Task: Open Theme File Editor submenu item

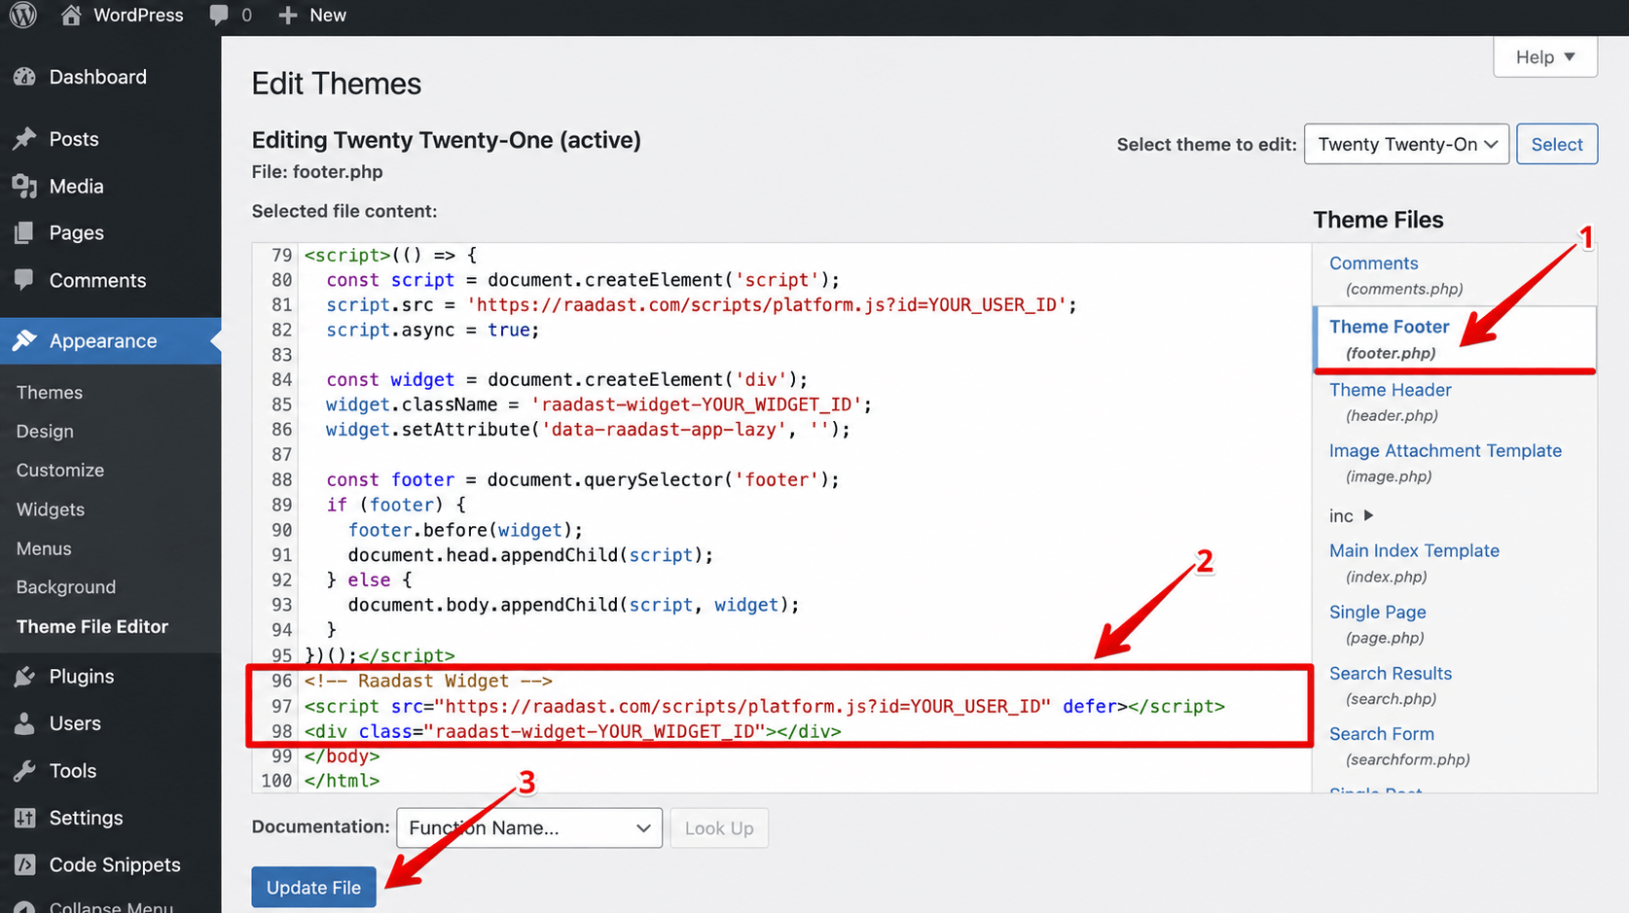Action: click(x=92, y=626)
